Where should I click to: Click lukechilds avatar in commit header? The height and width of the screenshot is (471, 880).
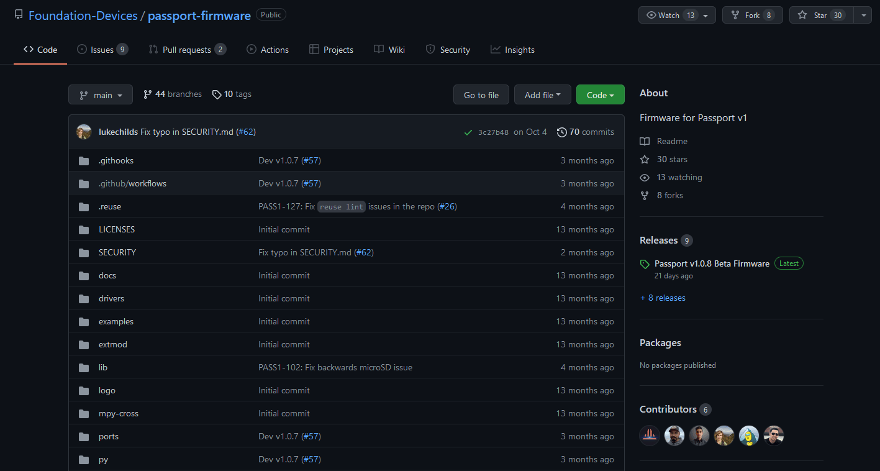click(x=84, y=132)
